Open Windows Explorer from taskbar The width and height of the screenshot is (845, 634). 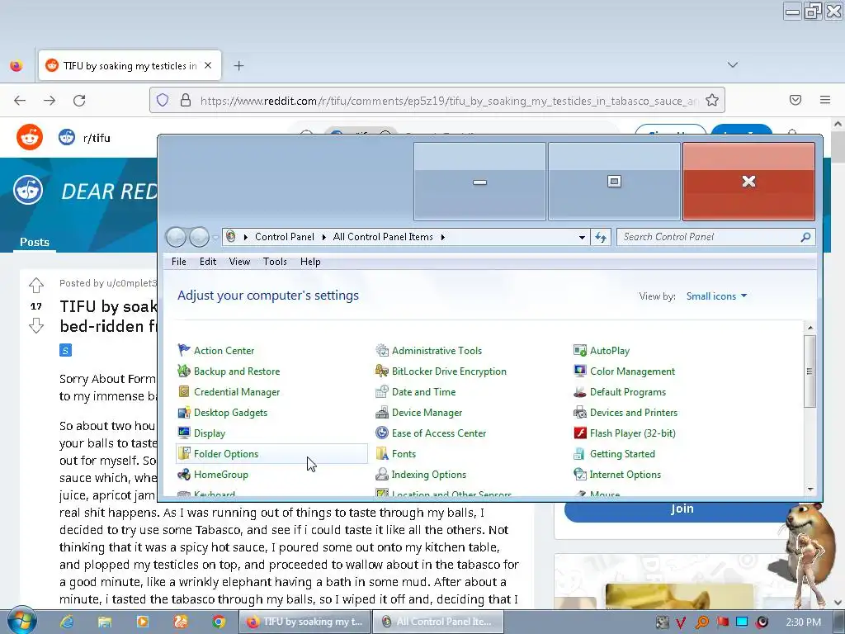pyautogui.click(x=105, y=622)
